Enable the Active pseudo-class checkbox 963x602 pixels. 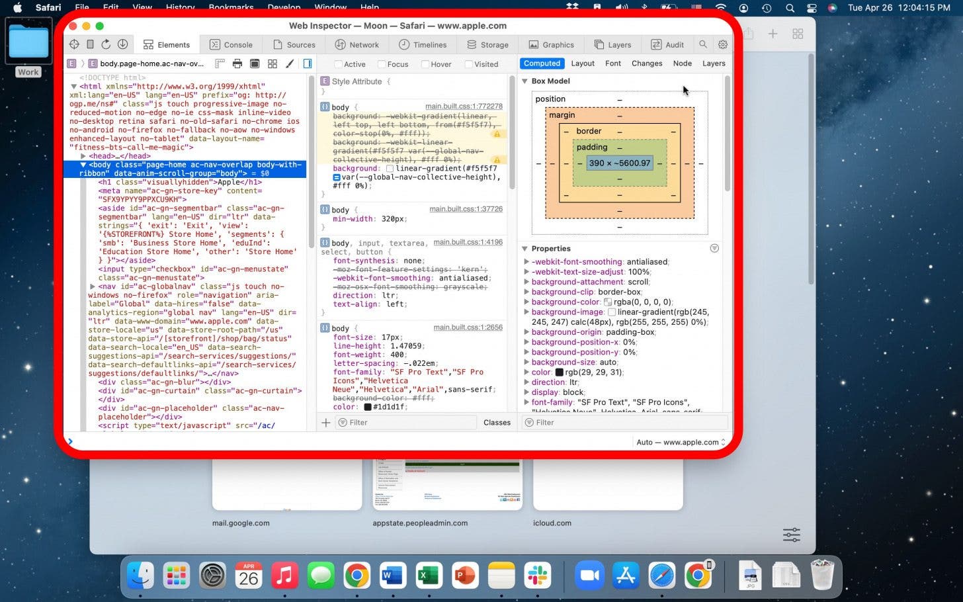tap(338, 64)
